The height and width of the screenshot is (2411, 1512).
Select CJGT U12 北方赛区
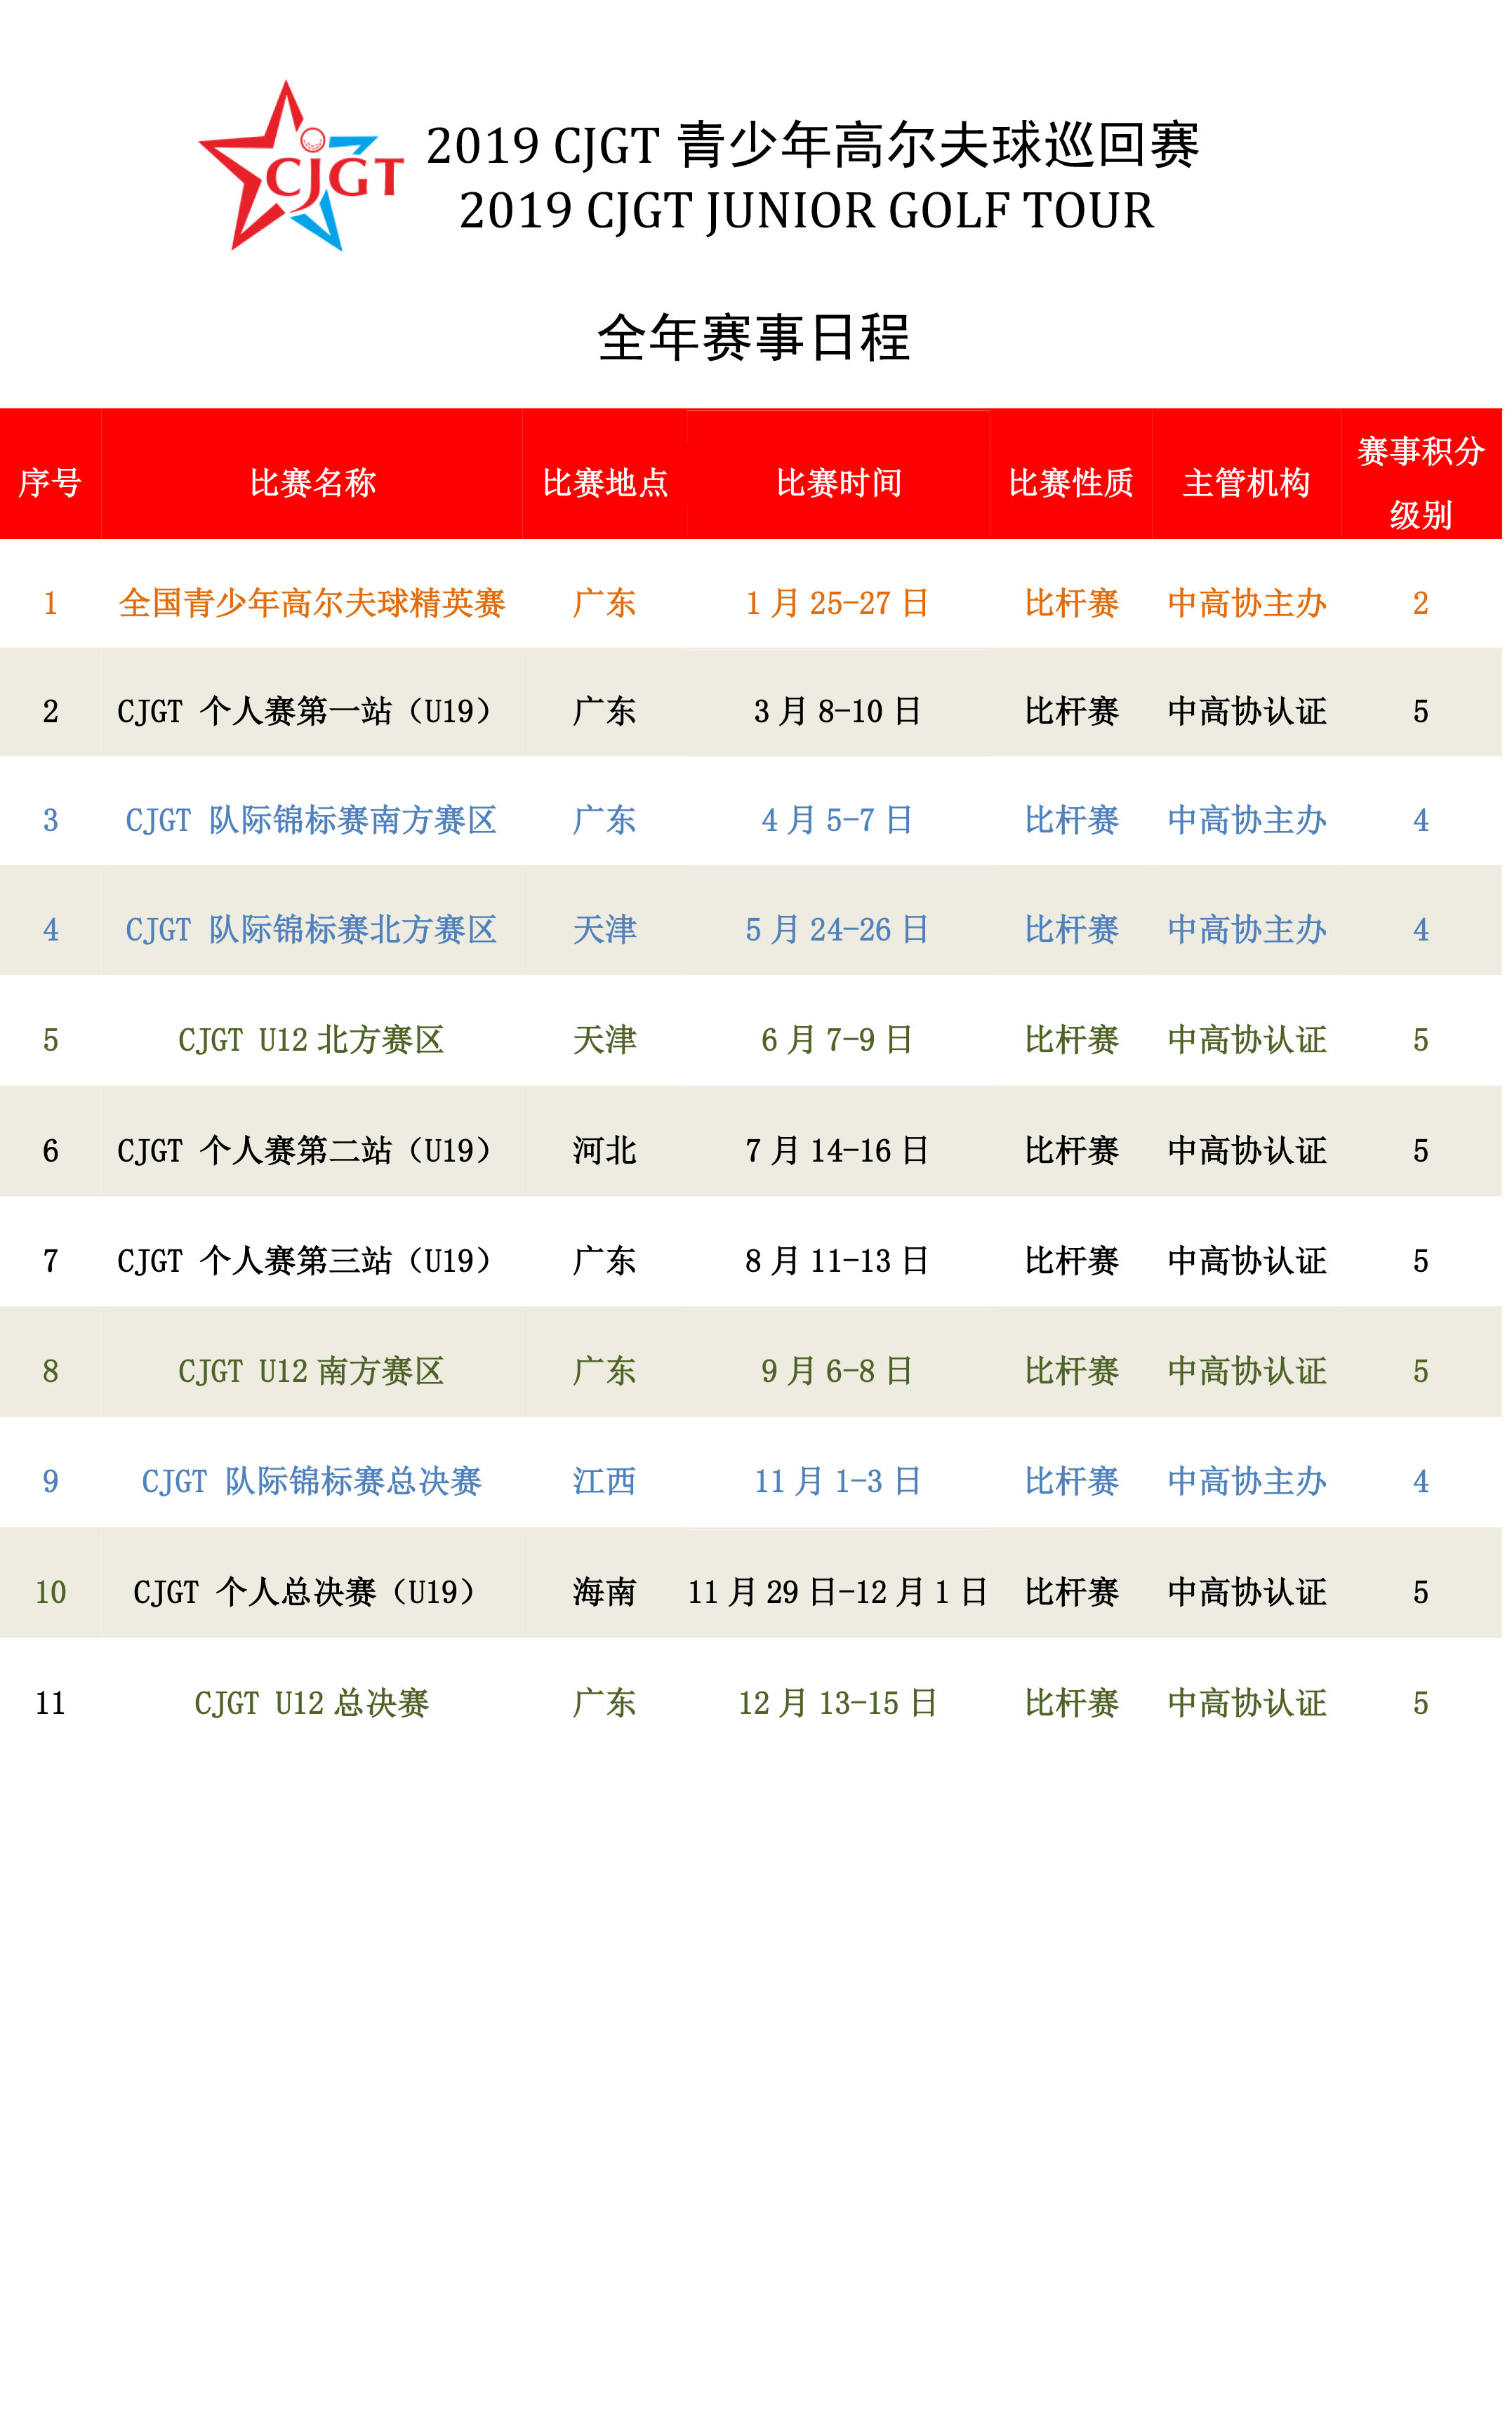[x=312, y=1040]
